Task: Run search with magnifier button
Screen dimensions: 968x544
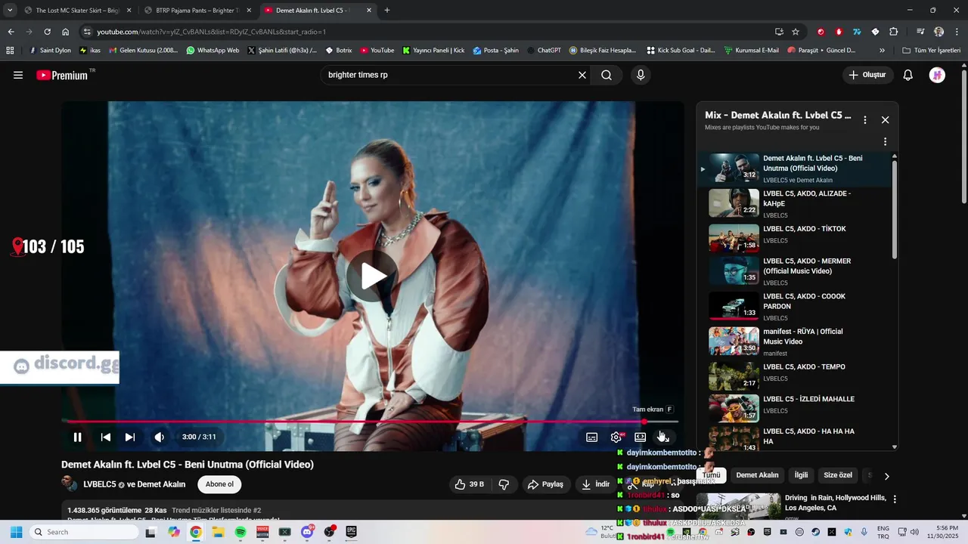Action: pyautogui.click(x=607, y=75)
